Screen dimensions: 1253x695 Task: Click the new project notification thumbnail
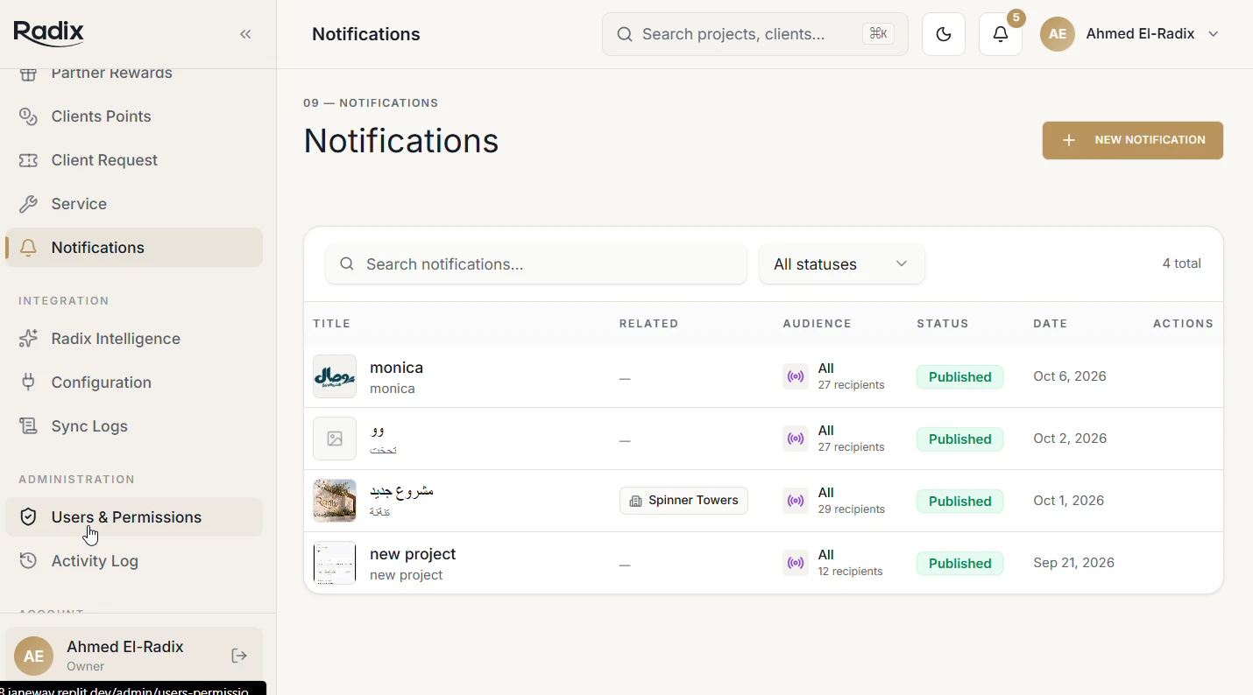[x=335, y=563]
